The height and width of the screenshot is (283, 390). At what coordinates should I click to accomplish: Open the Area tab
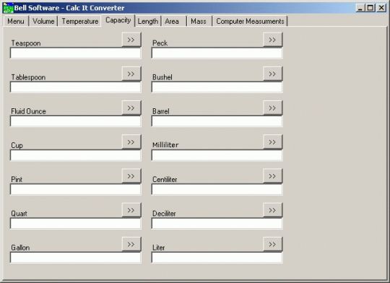[173, 21]
